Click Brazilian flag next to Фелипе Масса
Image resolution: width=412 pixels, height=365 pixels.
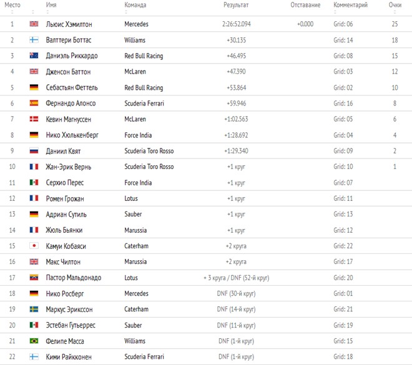tap(34, 341)
